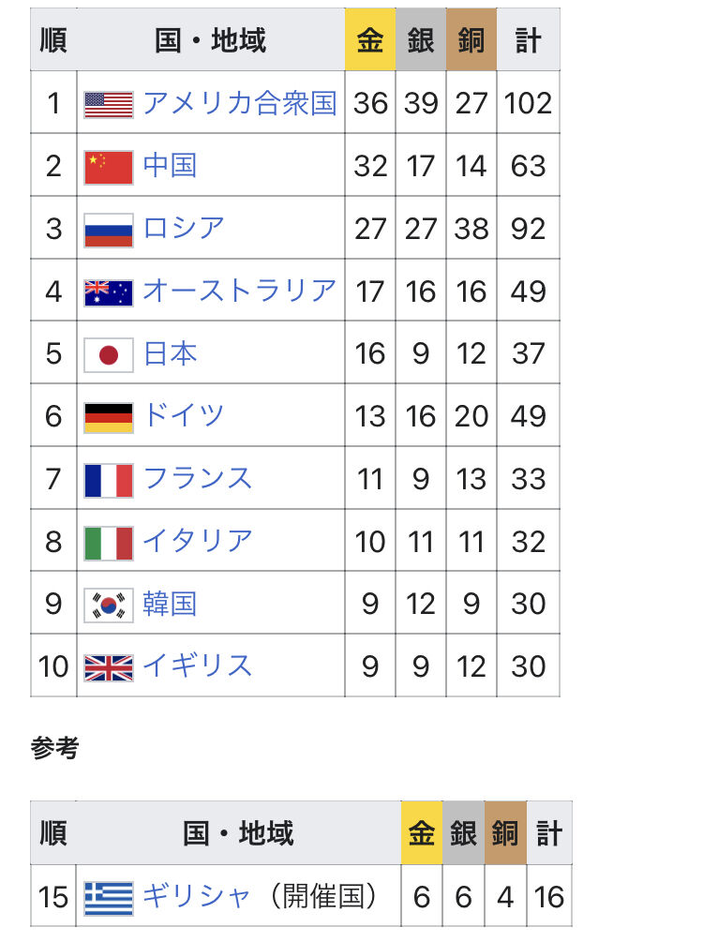Open the 中国 link
The height and width of the screenshot is (942, 703).
tap(170, 166)
